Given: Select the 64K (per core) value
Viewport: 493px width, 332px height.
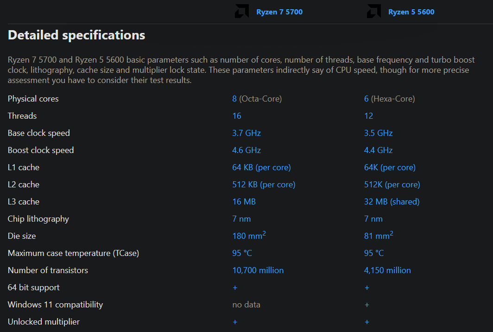Looking at the screenshot, I should click(390, 167).
